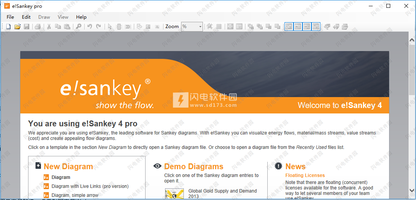Viewport: 416px width, 200px height.
Task: Select the add process tool icon
Action: 119,27
